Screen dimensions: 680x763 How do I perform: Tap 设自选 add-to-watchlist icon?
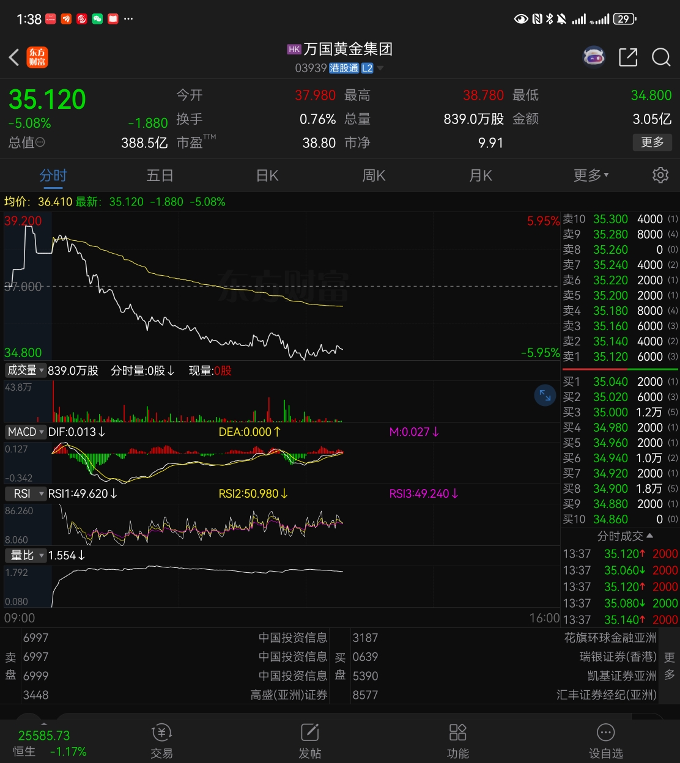[x=606, y=740]
